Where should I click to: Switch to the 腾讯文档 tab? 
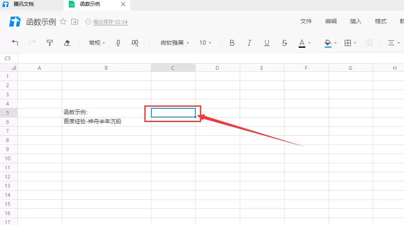24,4
